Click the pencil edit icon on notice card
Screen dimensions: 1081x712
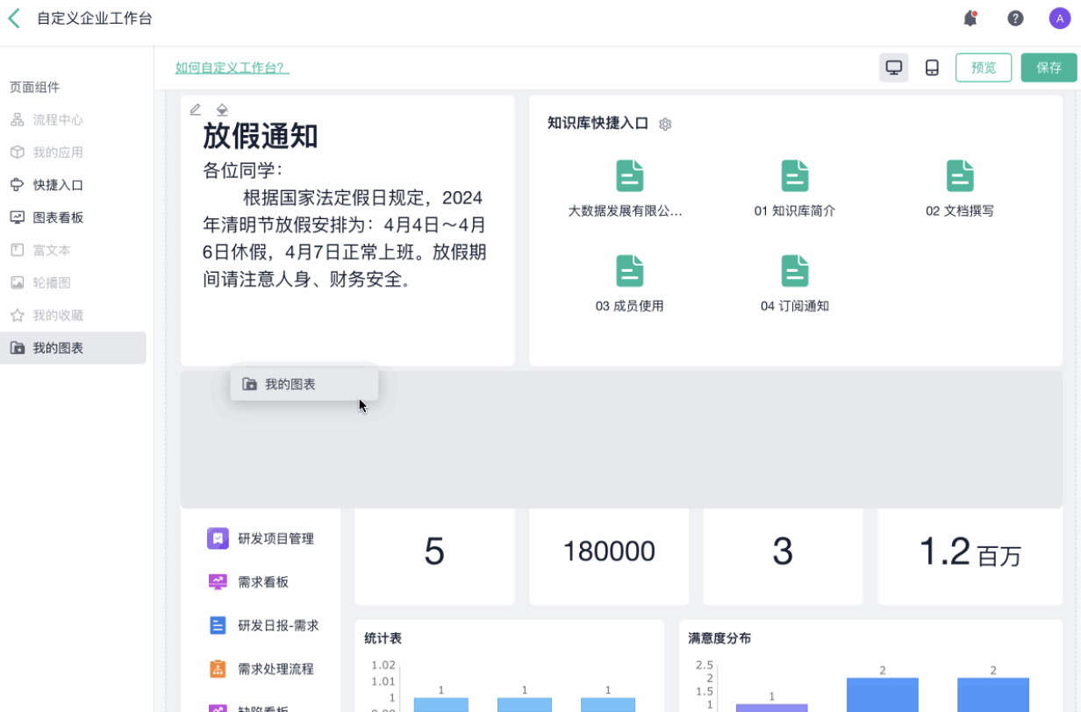coord(196,110)
